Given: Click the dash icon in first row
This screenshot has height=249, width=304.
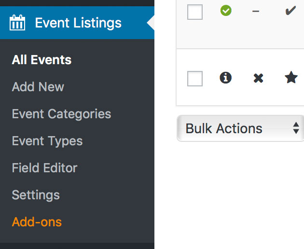Looking at the screenshot, I should tap(256, 11).
